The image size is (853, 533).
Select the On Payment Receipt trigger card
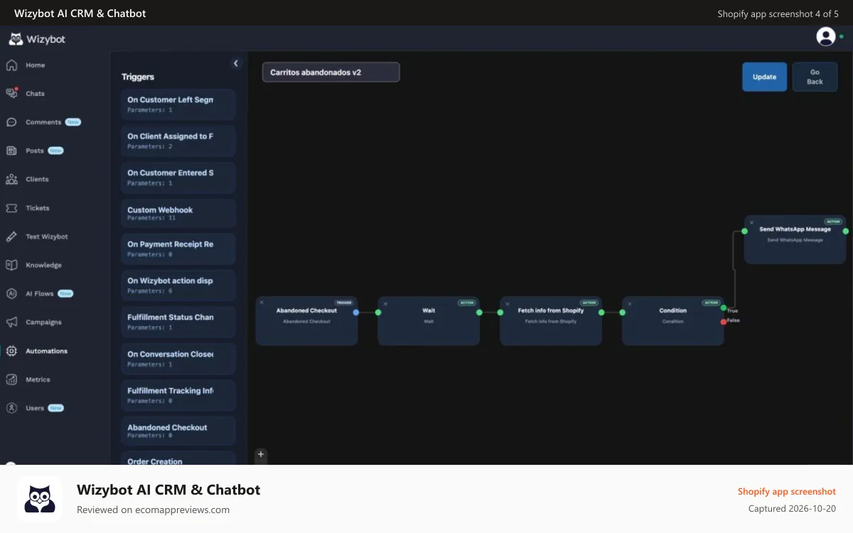[x=178, y=249]
